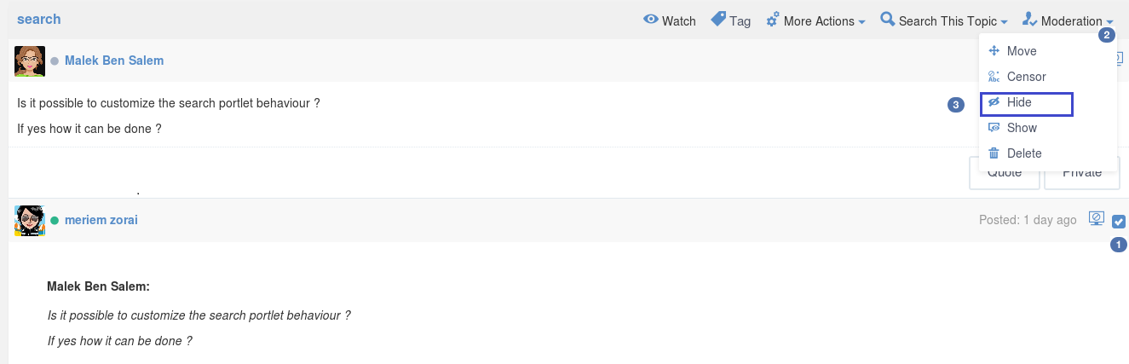Click the More Actions gears icon
1129x364 pixels.
(773, 20)
